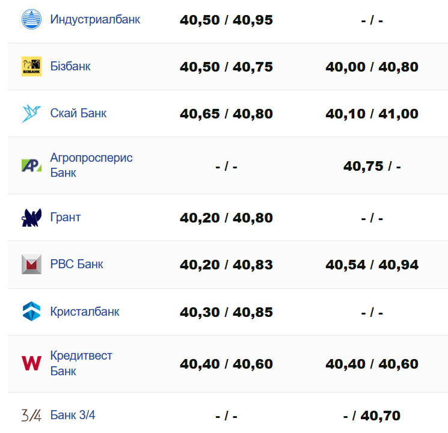Open the РВС Банк link

click(x=76, y=264)
